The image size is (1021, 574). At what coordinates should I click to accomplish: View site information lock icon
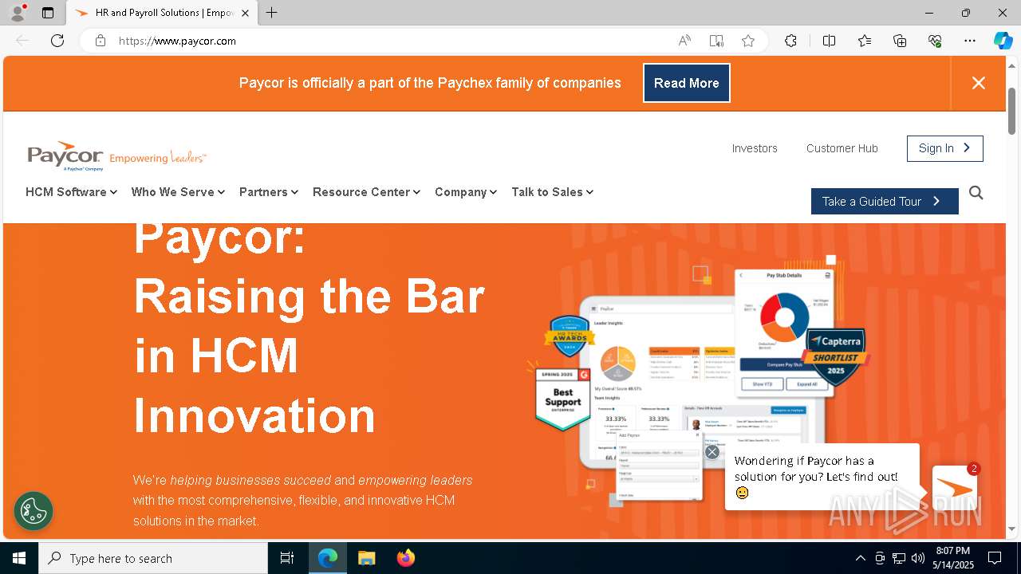[101, 41]
